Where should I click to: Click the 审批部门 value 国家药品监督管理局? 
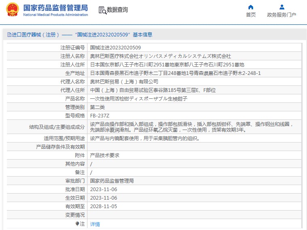[x=112, y=181]
